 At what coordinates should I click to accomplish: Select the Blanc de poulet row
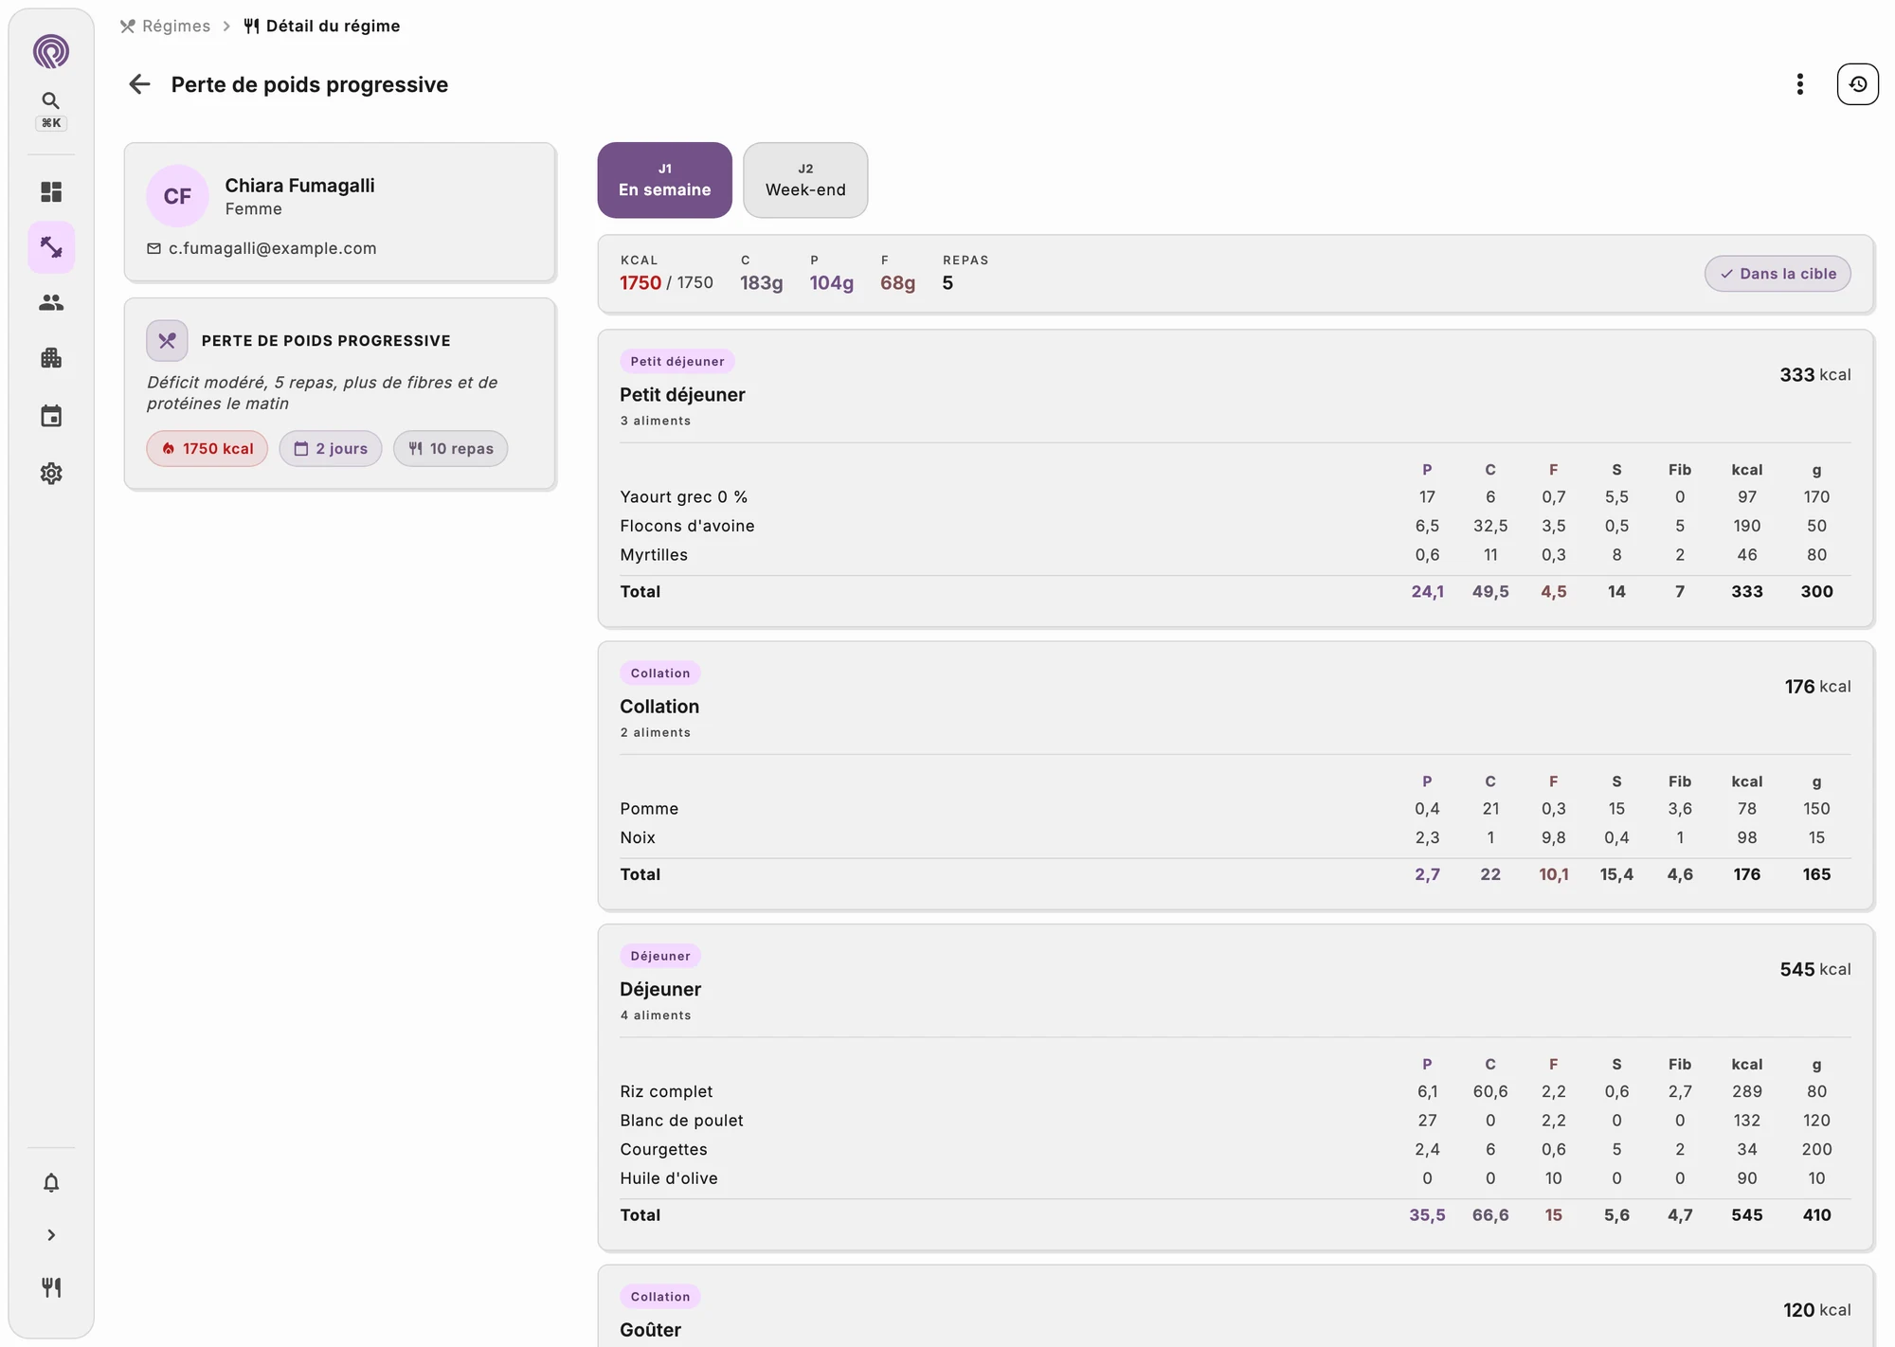click(1236, 1121)
